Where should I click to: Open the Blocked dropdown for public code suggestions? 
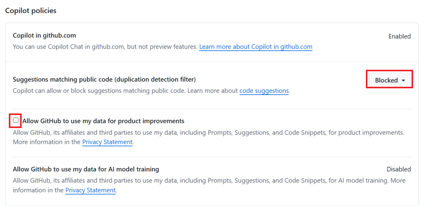(389, 80)
